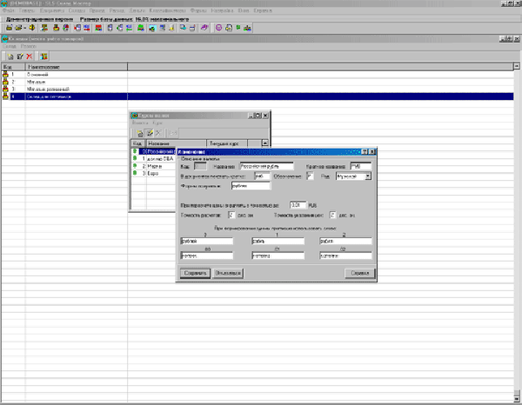Image resolution: width=522 pixels, height=405 pixels.
Task: Click the new record icon in the warehouses toolbar
Action: point(9,56)
